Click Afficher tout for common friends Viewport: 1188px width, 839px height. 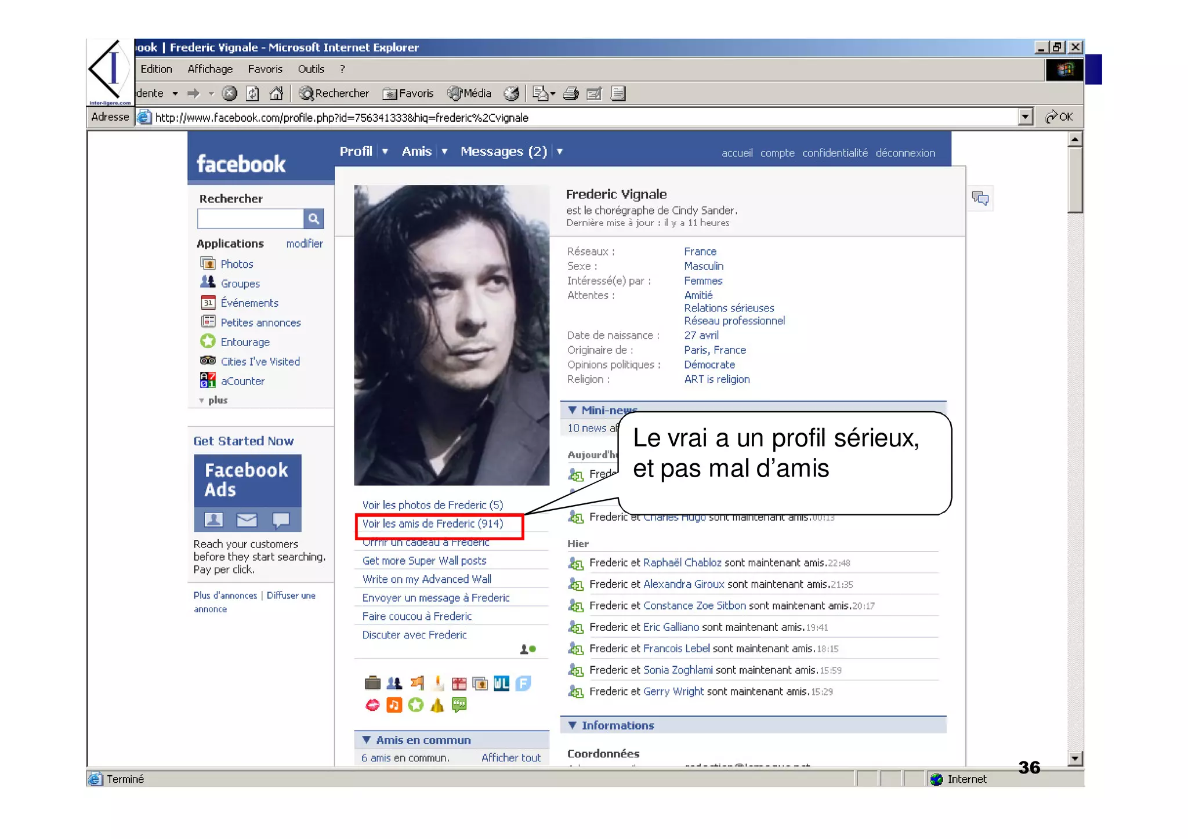[x=510, y=758]
